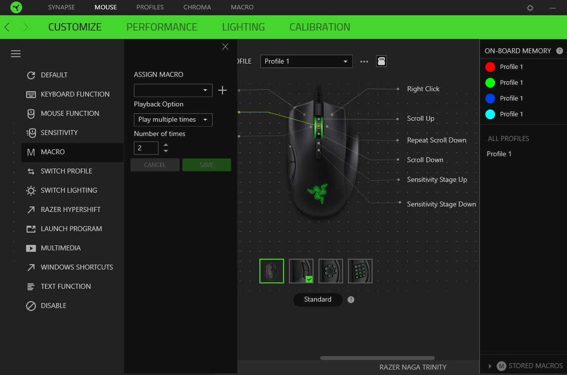This screenshot has width=567, height=375.
Task: Switch to the Performance tab
Action: click(161, 27)
